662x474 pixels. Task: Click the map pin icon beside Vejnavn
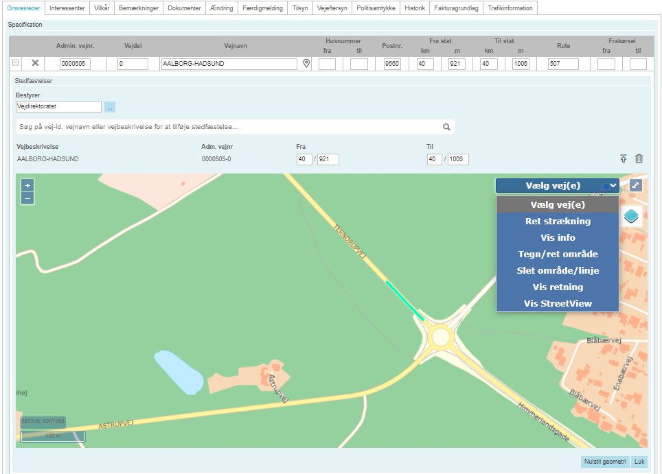coord(307,64)
